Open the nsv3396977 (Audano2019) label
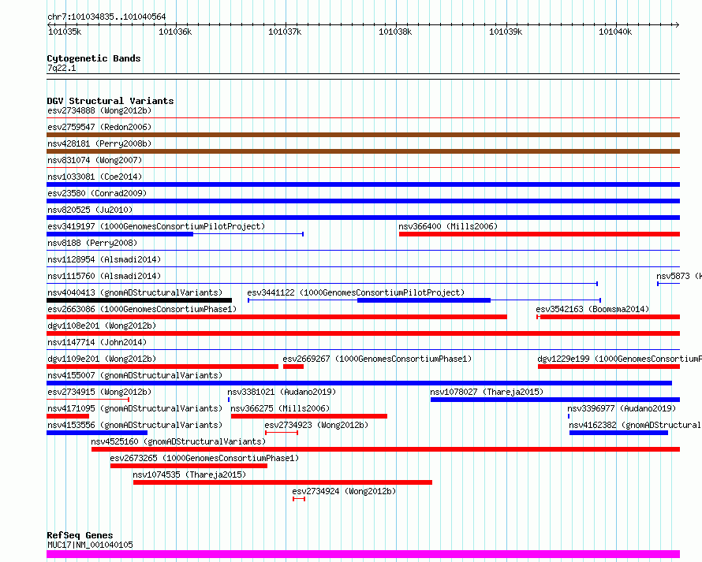702x562 pixels. tap(622, 408)
